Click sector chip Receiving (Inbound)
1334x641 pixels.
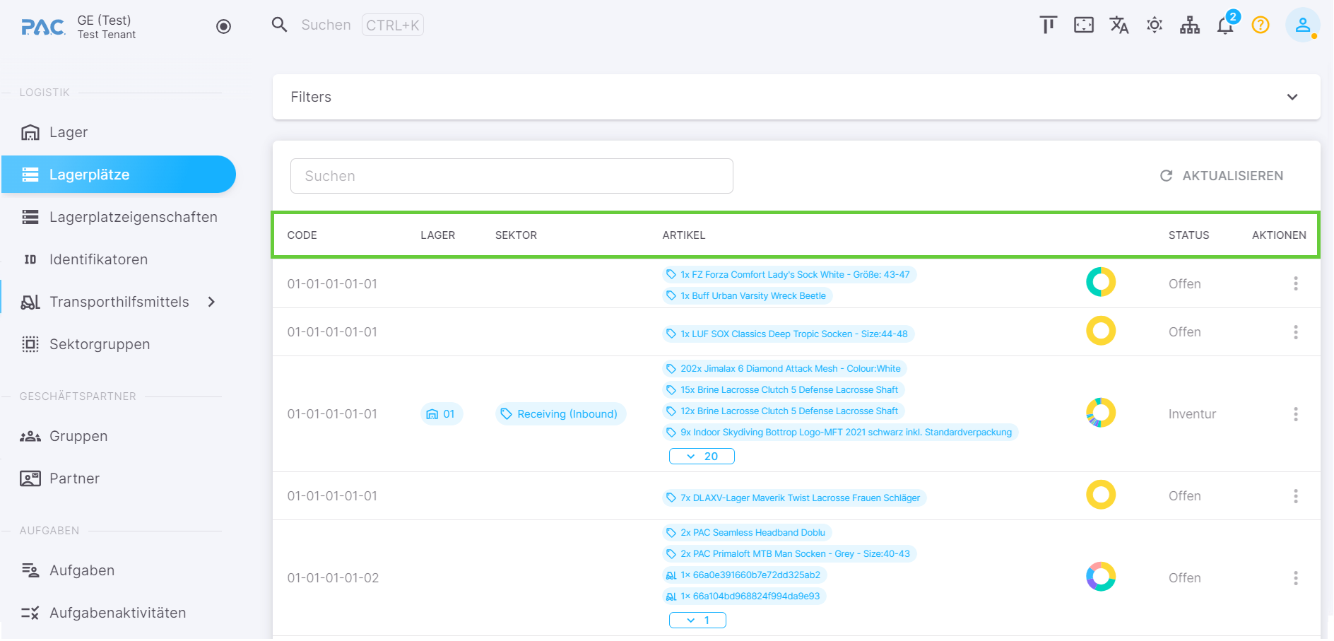pos(560,414)
